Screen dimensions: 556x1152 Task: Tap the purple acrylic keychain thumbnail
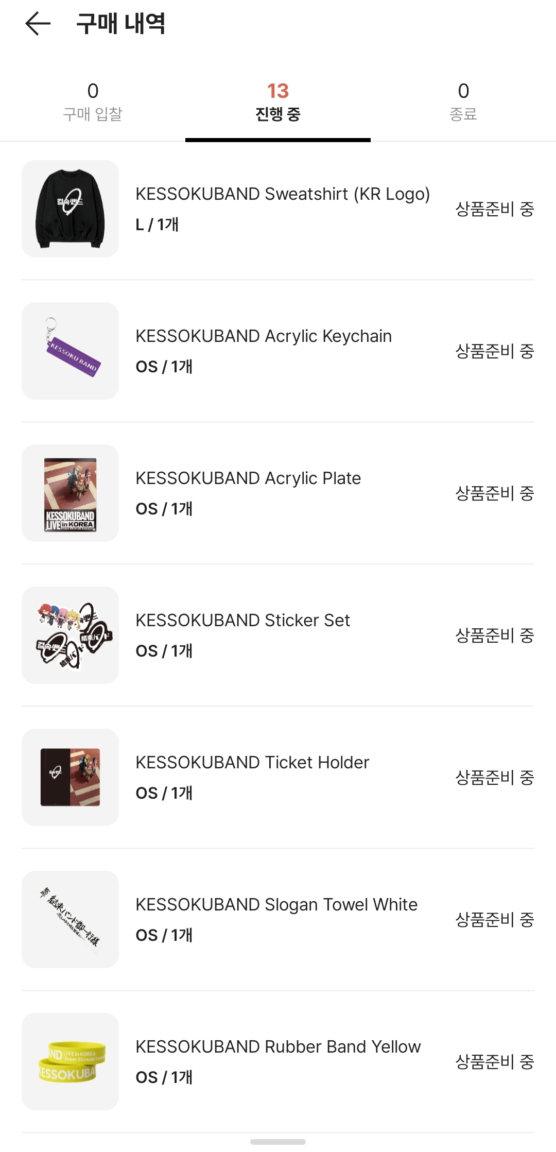tap(70, 351)
